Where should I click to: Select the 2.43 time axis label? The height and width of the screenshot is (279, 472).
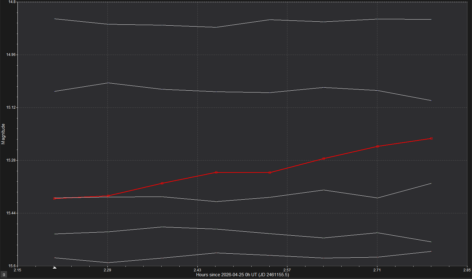(197, 270)
